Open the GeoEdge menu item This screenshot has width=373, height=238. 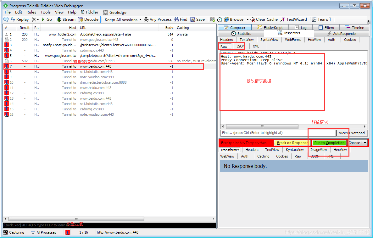pos(115,12)
